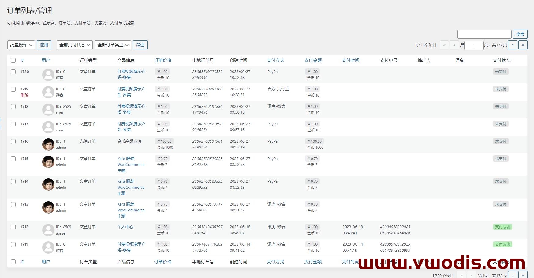The height and width of the screenshot is (278, 534).
Task: Click the last page "»" navigation icon
Action: 523,45
